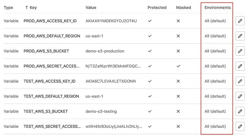Sort table by the Key column header
This screenshot has height=137, width=251.
(x=33, y=8)
